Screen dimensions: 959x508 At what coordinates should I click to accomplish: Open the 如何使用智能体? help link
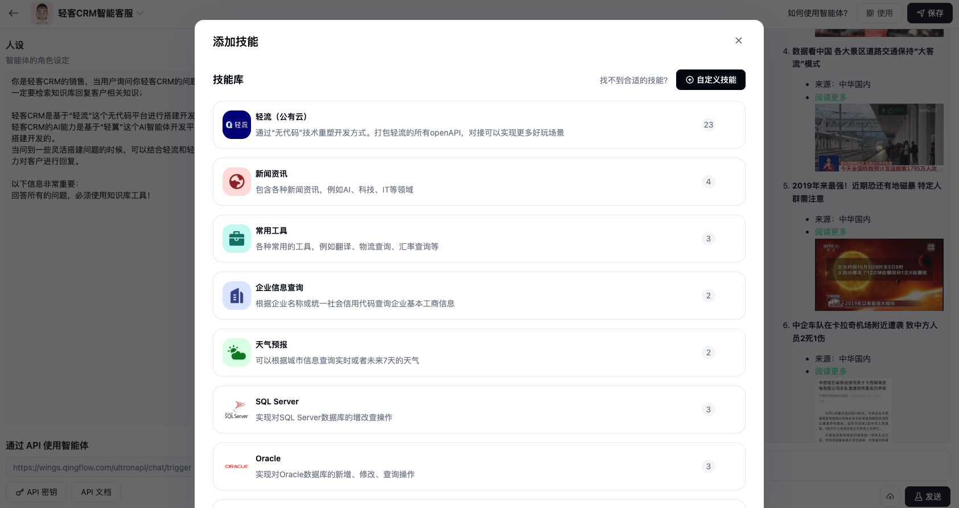(x=817, y=13)
